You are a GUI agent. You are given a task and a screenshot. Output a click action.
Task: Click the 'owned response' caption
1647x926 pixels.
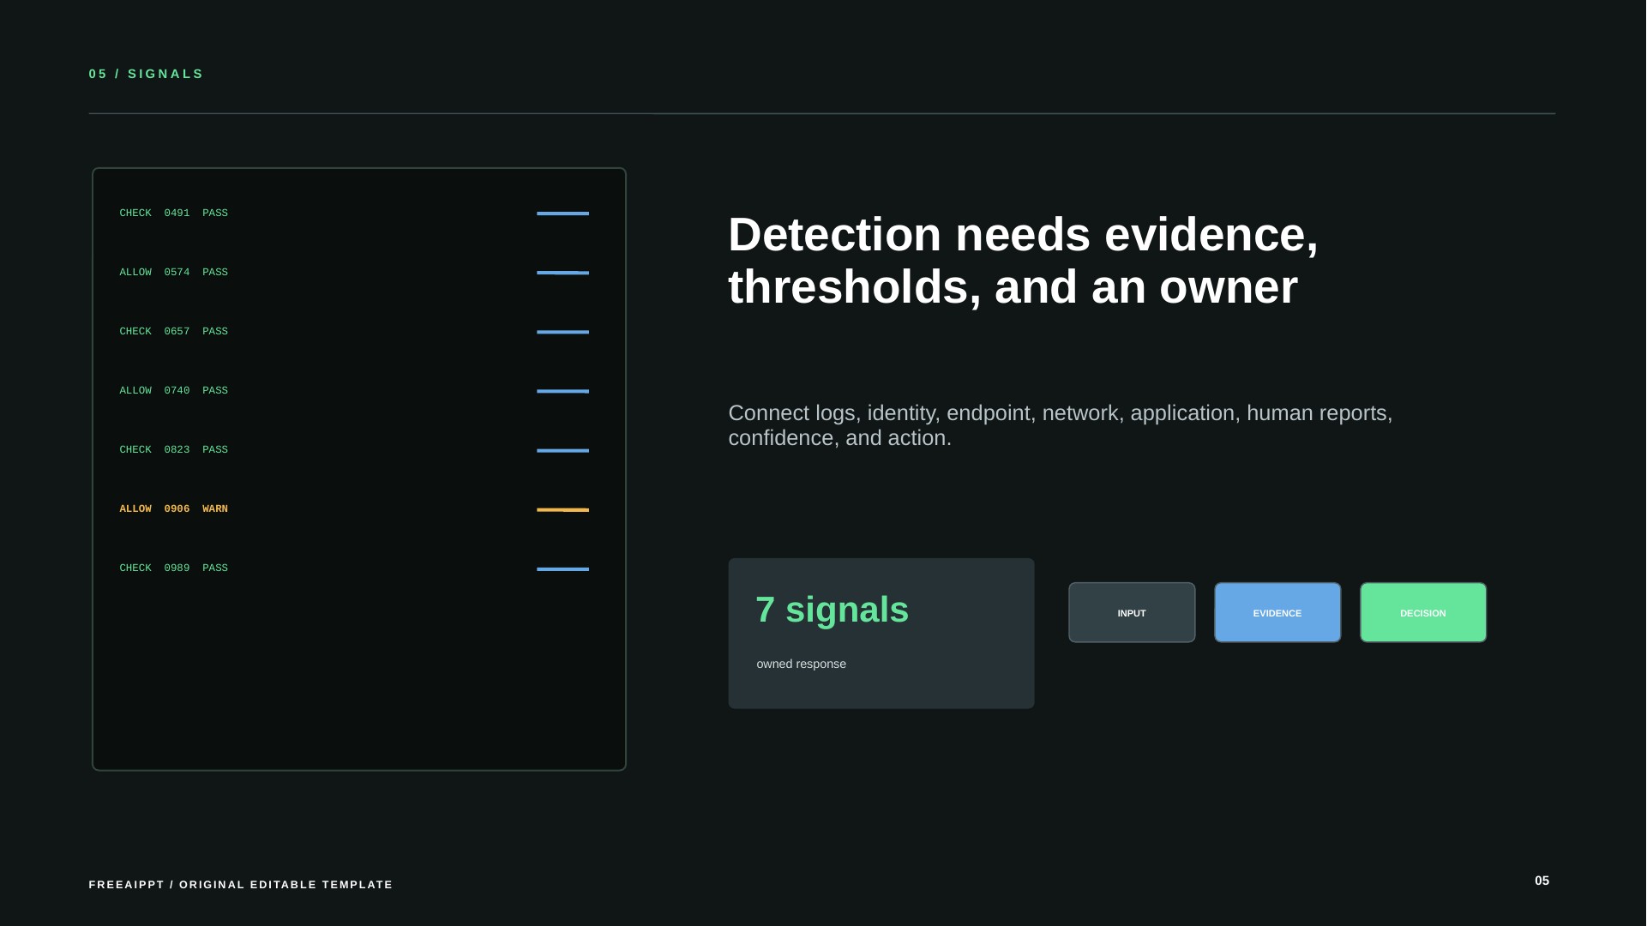[x=801, y=664]
